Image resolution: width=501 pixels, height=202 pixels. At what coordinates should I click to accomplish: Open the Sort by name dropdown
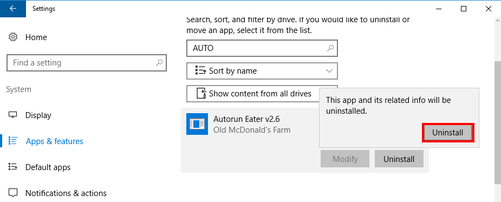[x=262, y=71]
